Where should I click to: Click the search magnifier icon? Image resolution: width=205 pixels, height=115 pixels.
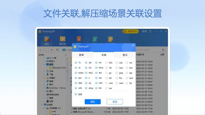coord(163,50)
